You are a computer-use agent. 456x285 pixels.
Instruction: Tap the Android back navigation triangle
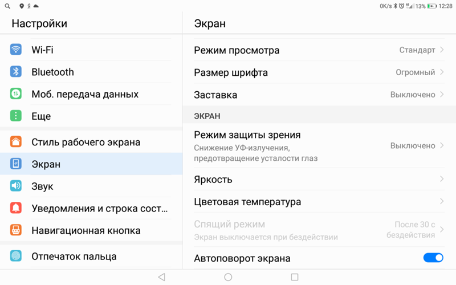162,277
